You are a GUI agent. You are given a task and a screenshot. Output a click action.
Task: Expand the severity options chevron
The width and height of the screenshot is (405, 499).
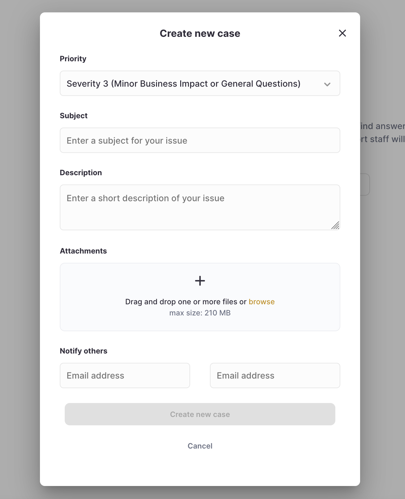coord(328,84)
